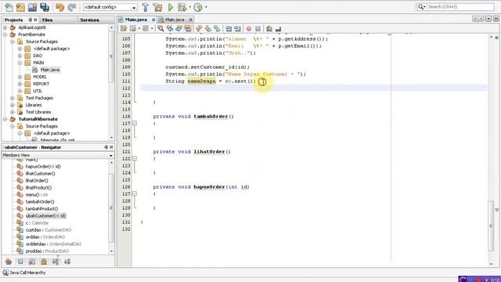501x282 pixels.
Task: Collapse the hapusOrder method fold marker
Action: [x=135, y=193]
